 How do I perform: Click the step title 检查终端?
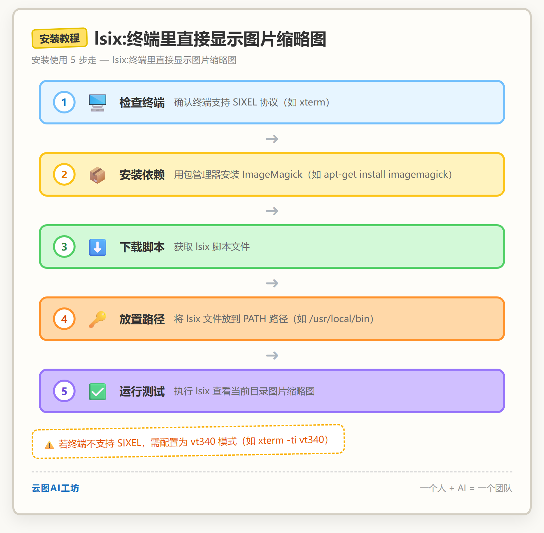tap(142, 102)
